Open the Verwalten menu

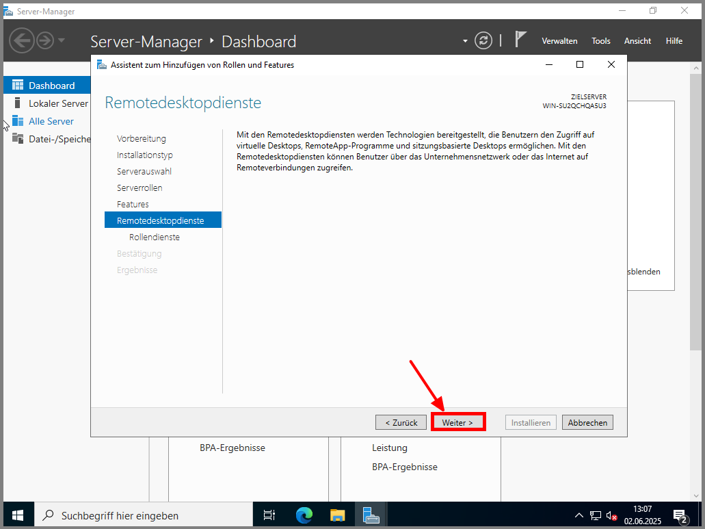click(559, 41)
